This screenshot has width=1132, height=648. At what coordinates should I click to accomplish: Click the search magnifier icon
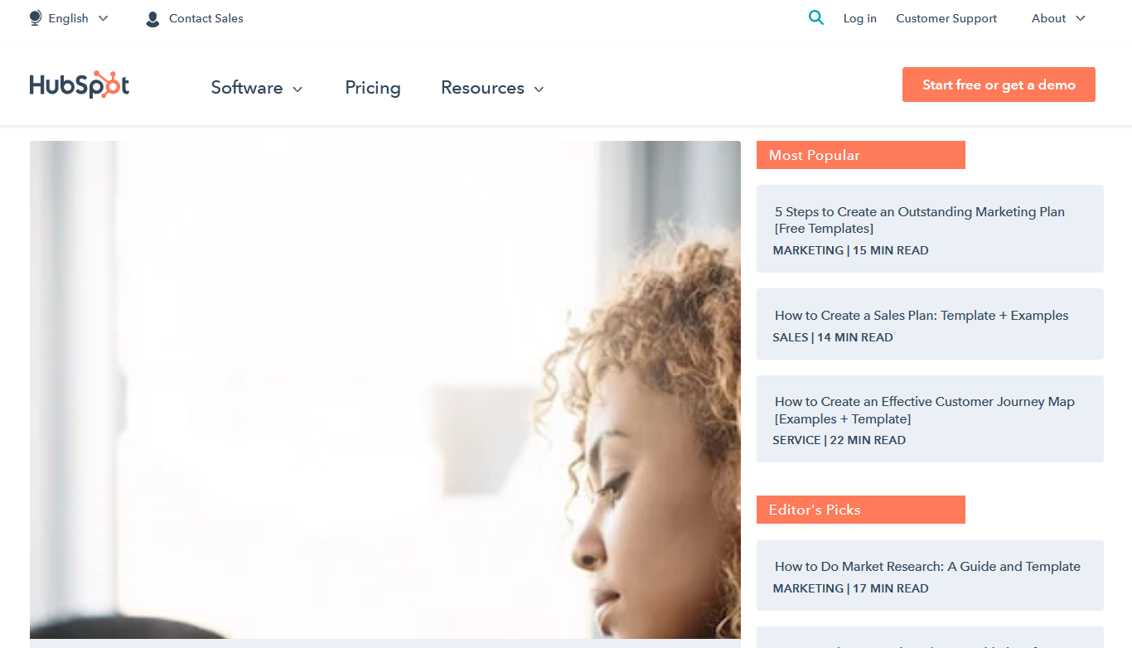point(816,17)
